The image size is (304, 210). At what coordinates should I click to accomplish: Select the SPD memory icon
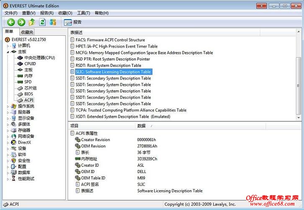(20, 82)
